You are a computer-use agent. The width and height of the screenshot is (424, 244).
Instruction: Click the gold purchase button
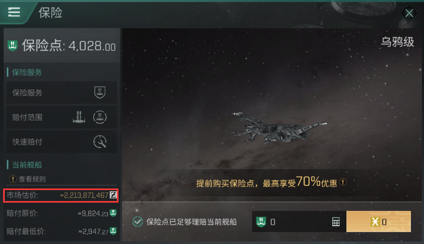tap(378, 221)
